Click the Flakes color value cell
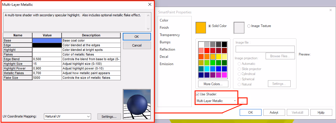 47,54
